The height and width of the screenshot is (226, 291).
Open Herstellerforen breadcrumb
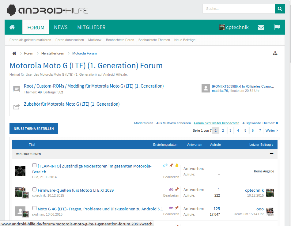[x=53, y=54]
